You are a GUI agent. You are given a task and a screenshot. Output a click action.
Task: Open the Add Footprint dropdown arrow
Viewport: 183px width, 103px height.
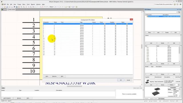[x=13, y=98]
